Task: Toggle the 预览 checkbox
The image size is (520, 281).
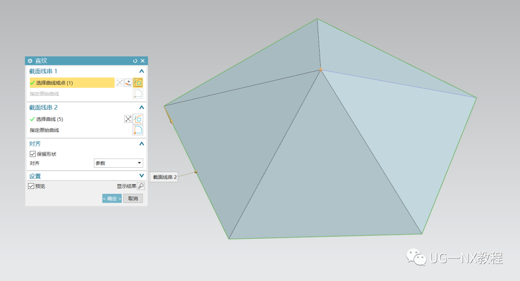Action: click(x=31, y=186)
